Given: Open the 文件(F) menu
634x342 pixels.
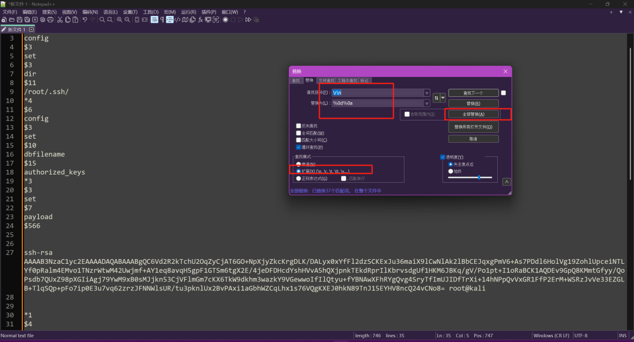Looking at the screenshot, I should pyautogui.click(x=10, y=12).
